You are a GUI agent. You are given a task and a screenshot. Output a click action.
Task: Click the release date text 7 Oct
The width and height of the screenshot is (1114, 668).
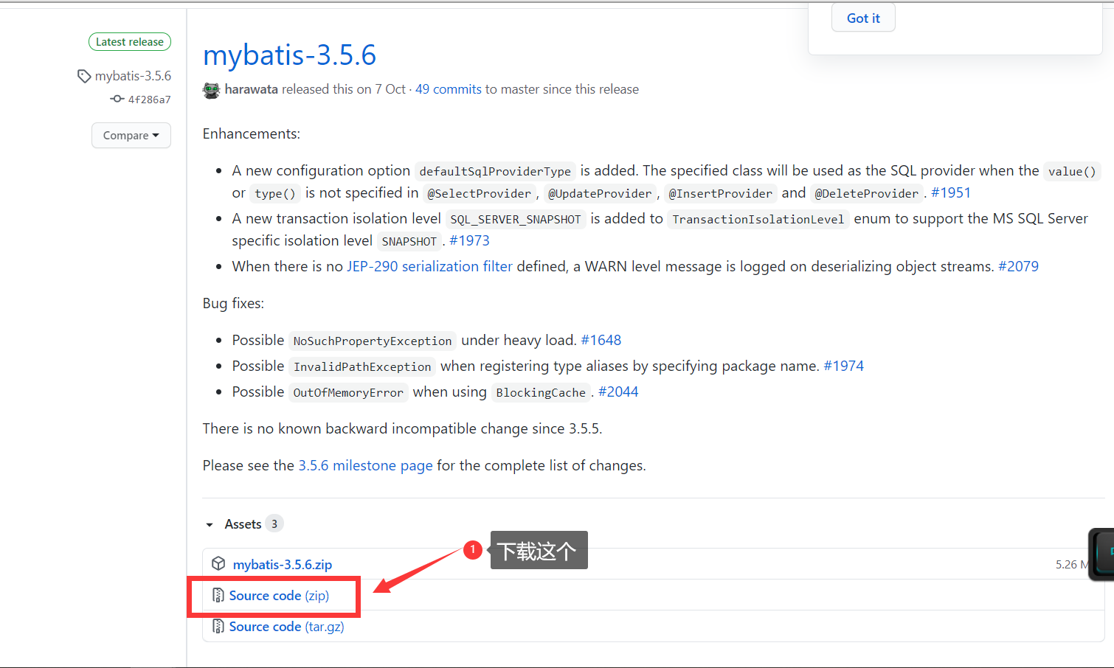click(390, 89)
